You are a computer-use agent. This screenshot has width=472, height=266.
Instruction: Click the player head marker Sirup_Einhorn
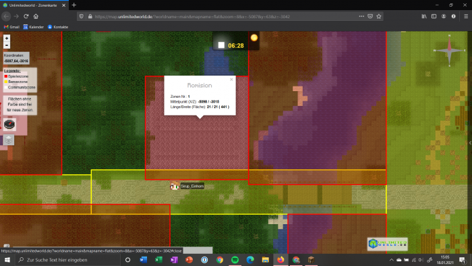tap(175, 186)
